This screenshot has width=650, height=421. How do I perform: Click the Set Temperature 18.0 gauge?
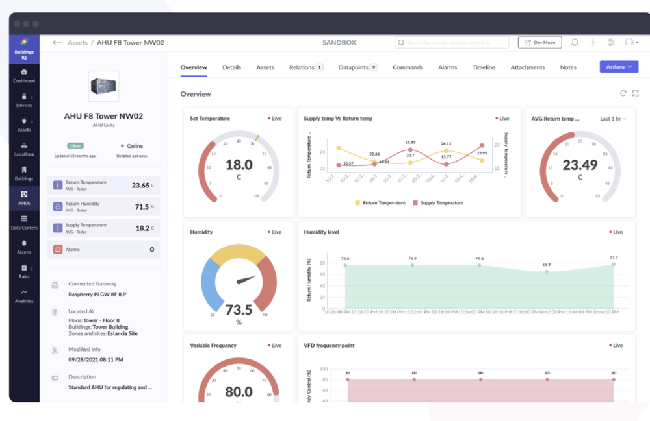tap(239, 167)
